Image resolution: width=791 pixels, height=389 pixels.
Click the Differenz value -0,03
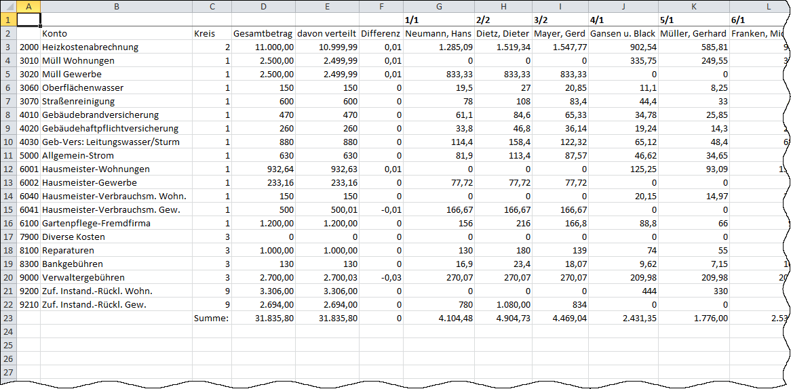point(381,277)
